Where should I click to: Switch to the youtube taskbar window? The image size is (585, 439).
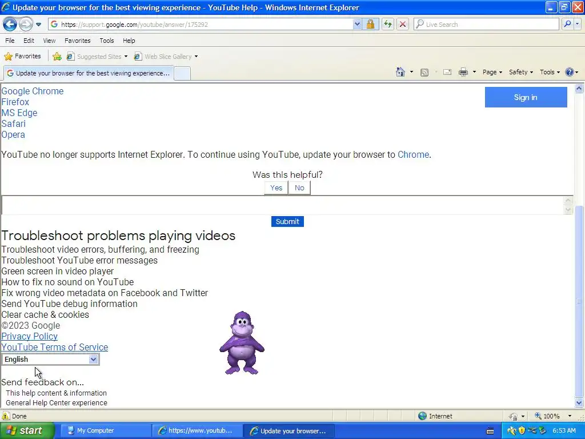point(197,431)
